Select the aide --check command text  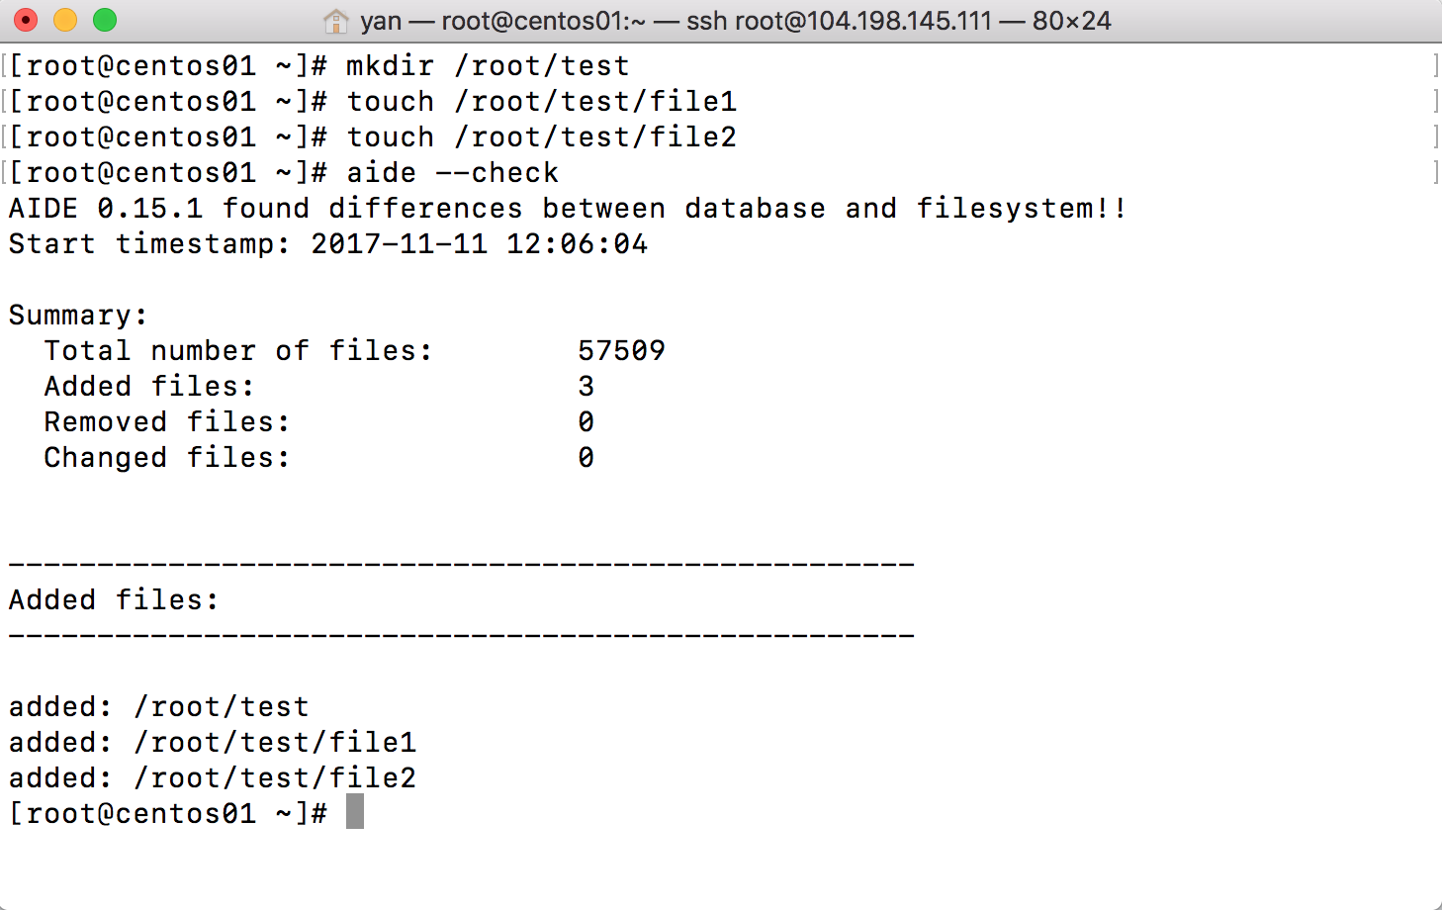tap(450, 172)
